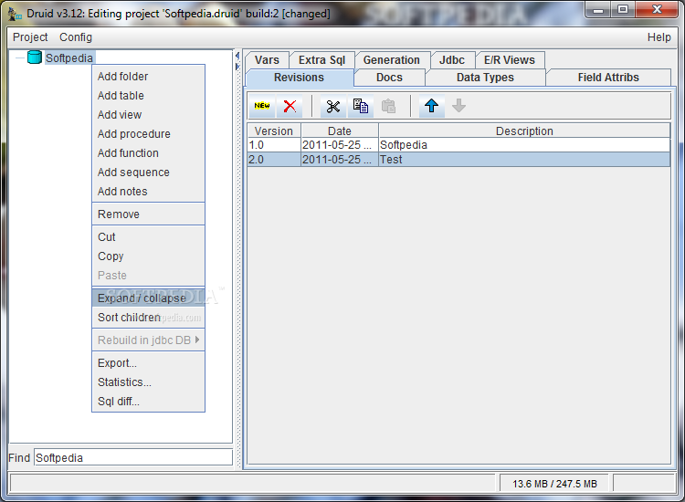Click the grey move down arrow
The image size is (685, 502).
click(x=458, y=106)
